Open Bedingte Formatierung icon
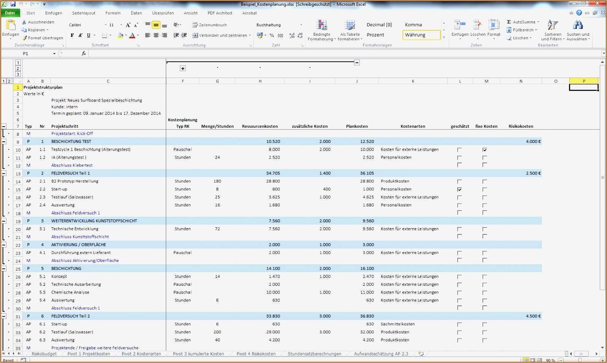 click(x=322, y=25)
